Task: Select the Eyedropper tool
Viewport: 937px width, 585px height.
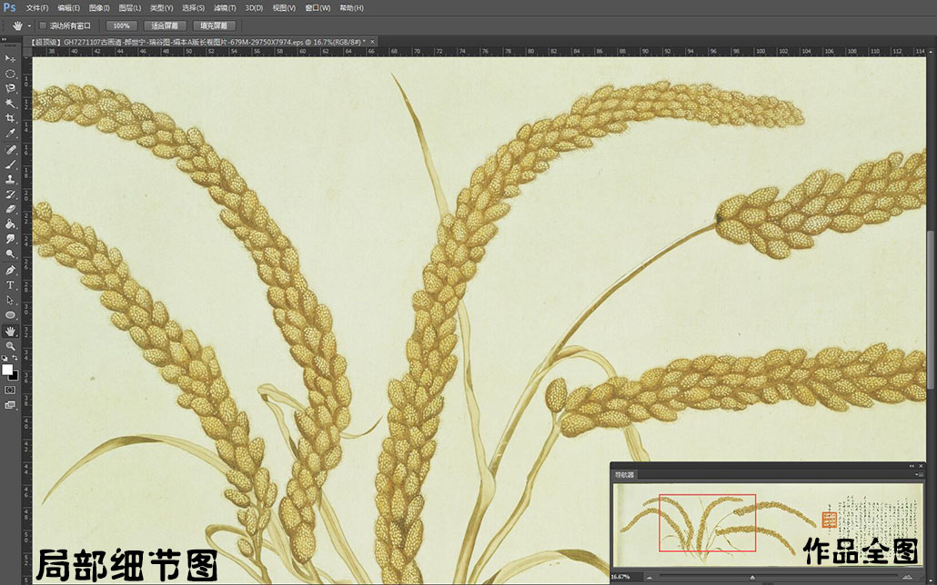Action: [10, 134]
